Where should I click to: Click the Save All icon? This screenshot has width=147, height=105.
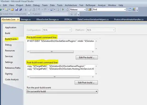click(20, 9)
